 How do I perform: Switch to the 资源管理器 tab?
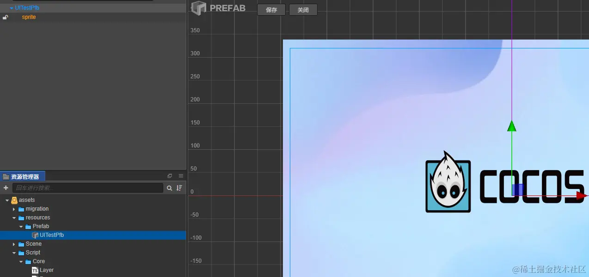[23, 176]
